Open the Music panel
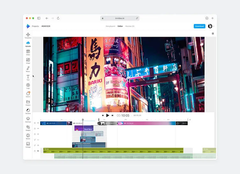 pos(28,69)
